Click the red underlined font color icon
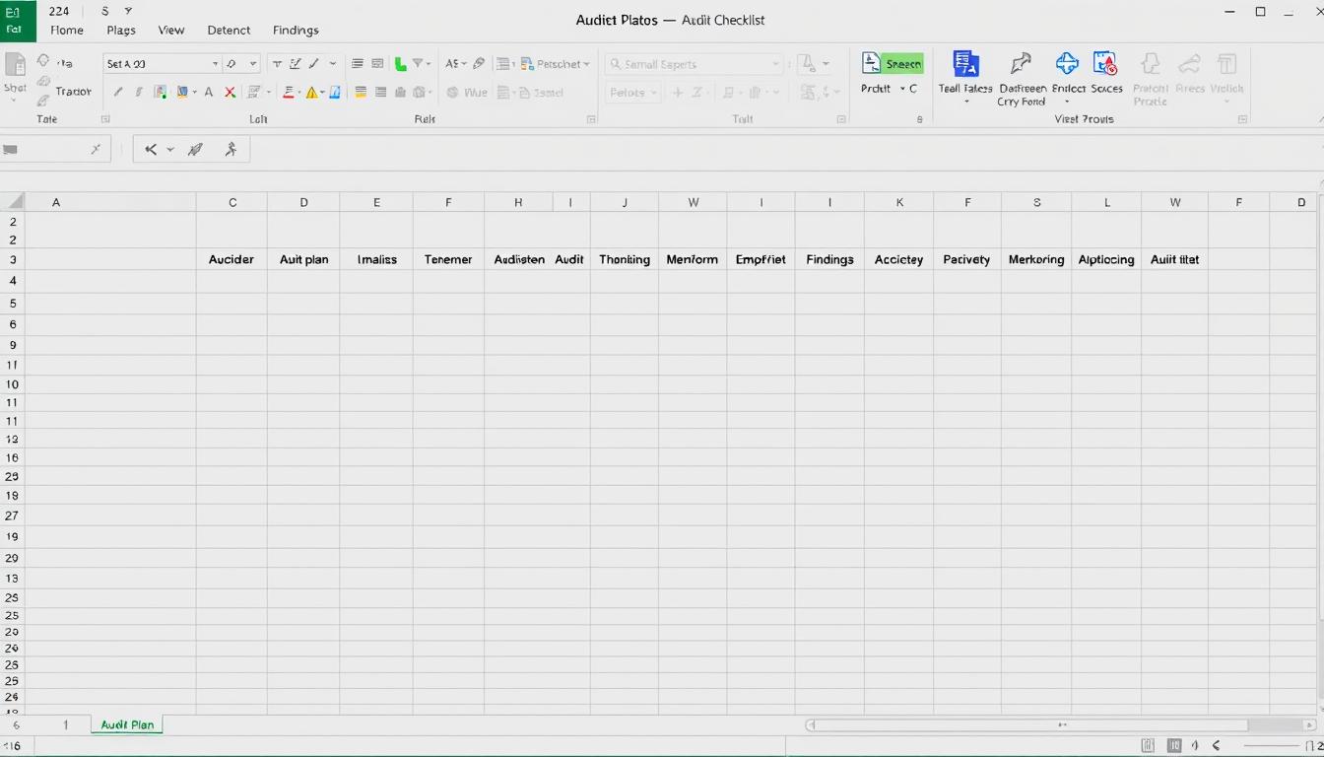 pos(290,92)
